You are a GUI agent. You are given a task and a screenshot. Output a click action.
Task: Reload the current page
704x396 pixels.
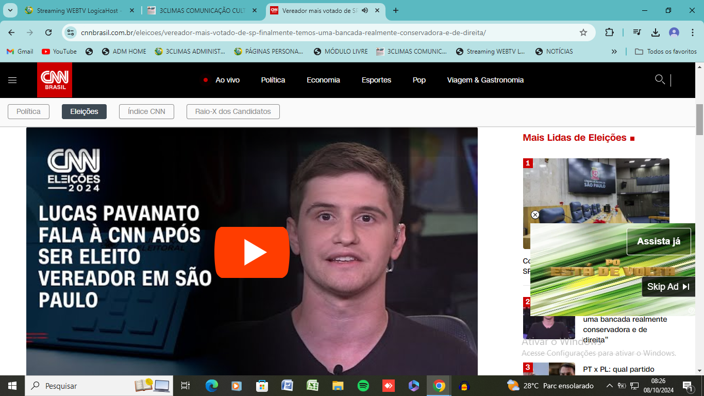coord(48,32)
